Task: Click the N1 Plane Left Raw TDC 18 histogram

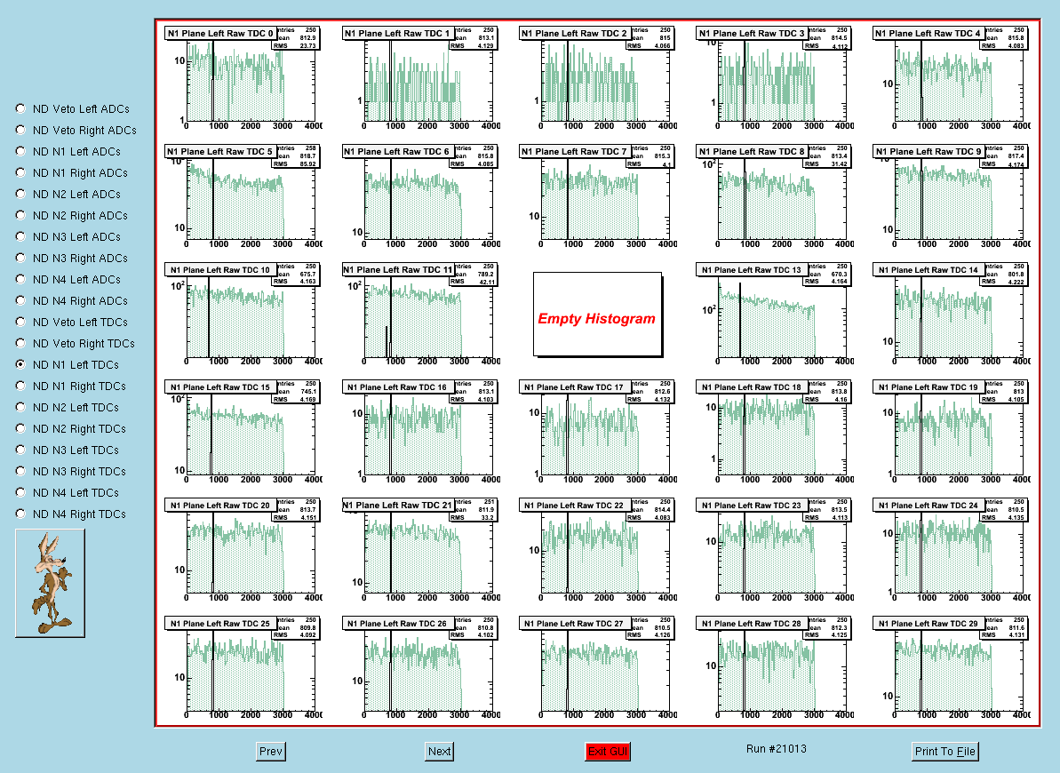Action: (775, 432)
